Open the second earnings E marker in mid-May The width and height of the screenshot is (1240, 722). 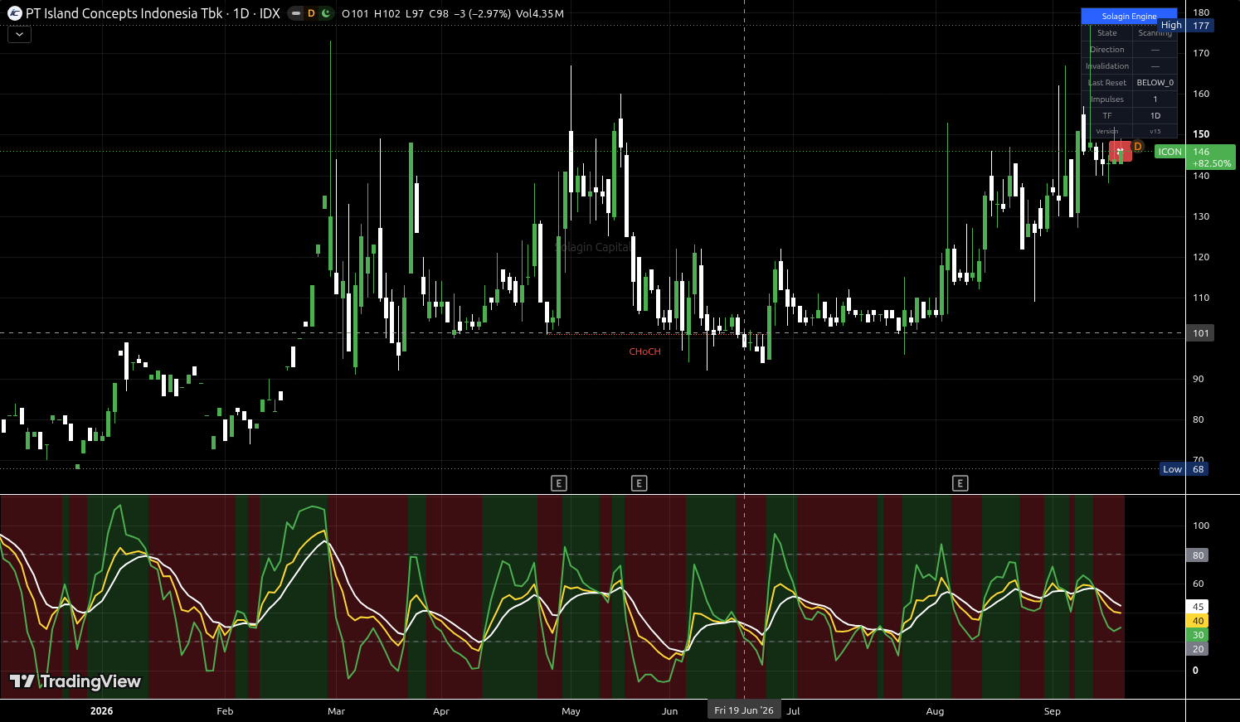tap(639, 483)
